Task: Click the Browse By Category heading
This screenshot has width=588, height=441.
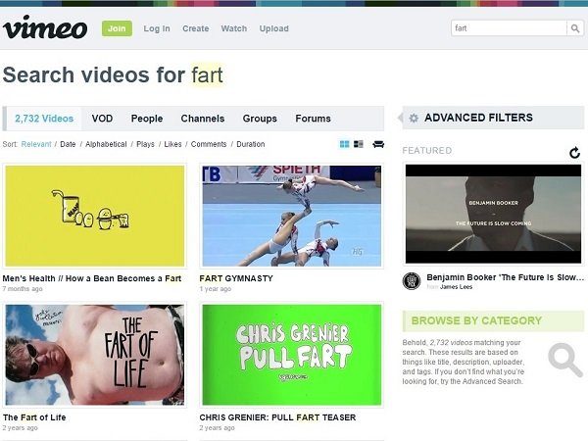Action: click(x=476, y=321)
